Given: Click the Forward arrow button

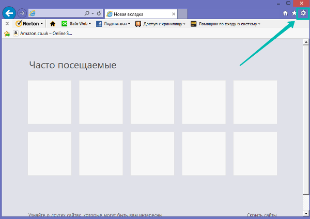Looking at the screenshot, I should (22, 13).
